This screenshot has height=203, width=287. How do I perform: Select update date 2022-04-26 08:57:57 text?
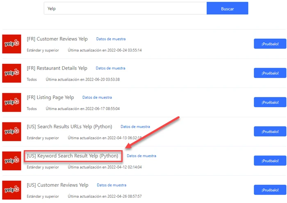coord(125,196)
